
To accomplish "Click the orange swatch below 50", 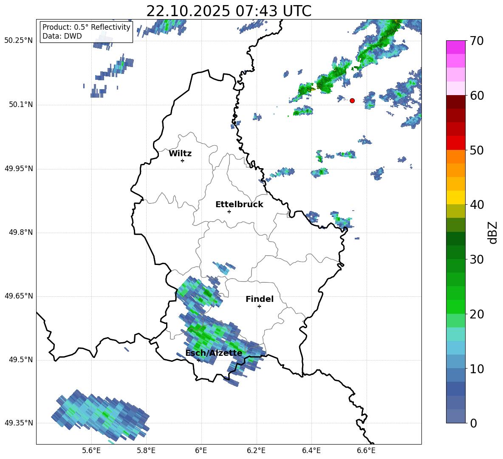I will [x=455, y=156].
